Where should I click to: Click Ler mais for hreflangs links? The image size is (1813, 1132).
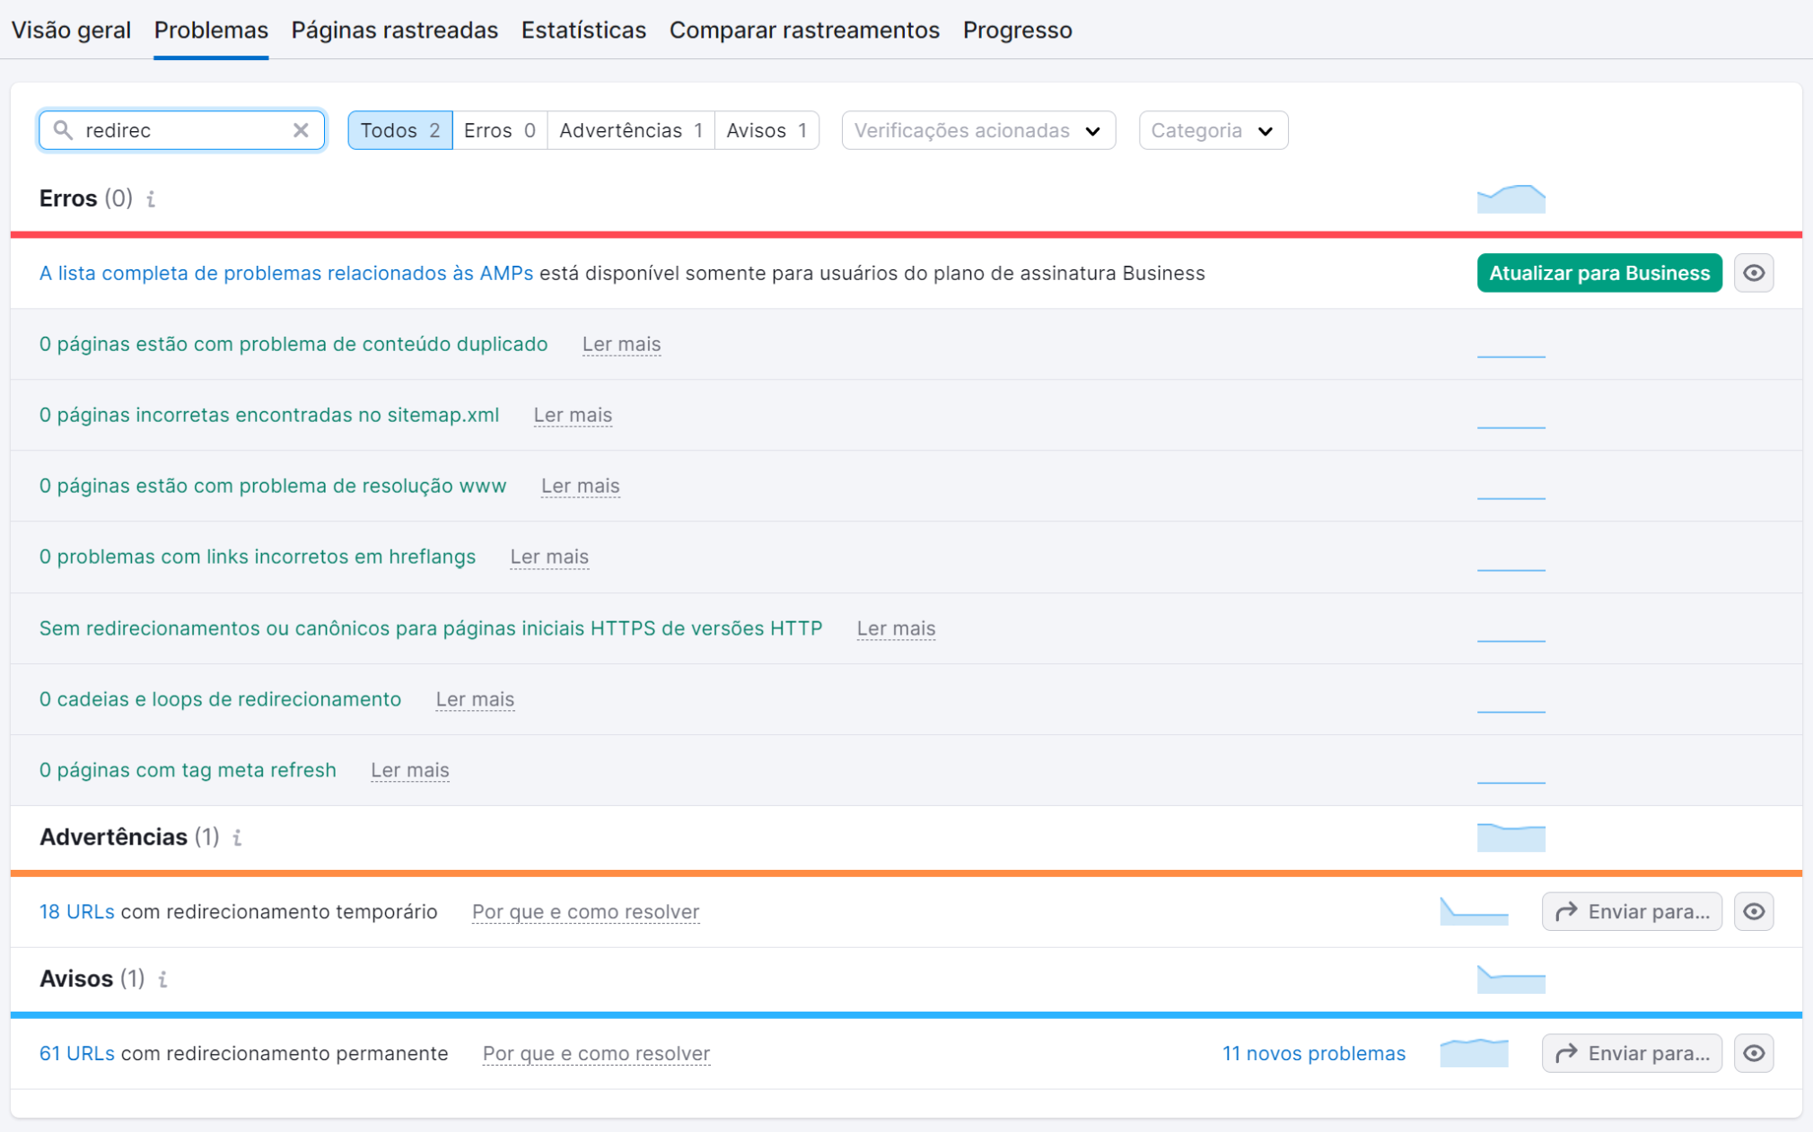(549, 557)
